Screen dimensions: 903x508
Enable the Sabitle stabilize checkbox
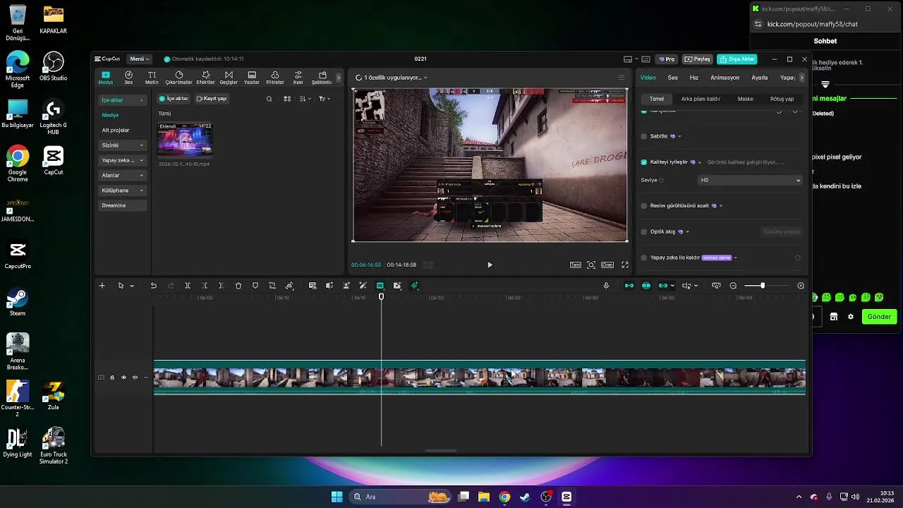click(643, 136)
